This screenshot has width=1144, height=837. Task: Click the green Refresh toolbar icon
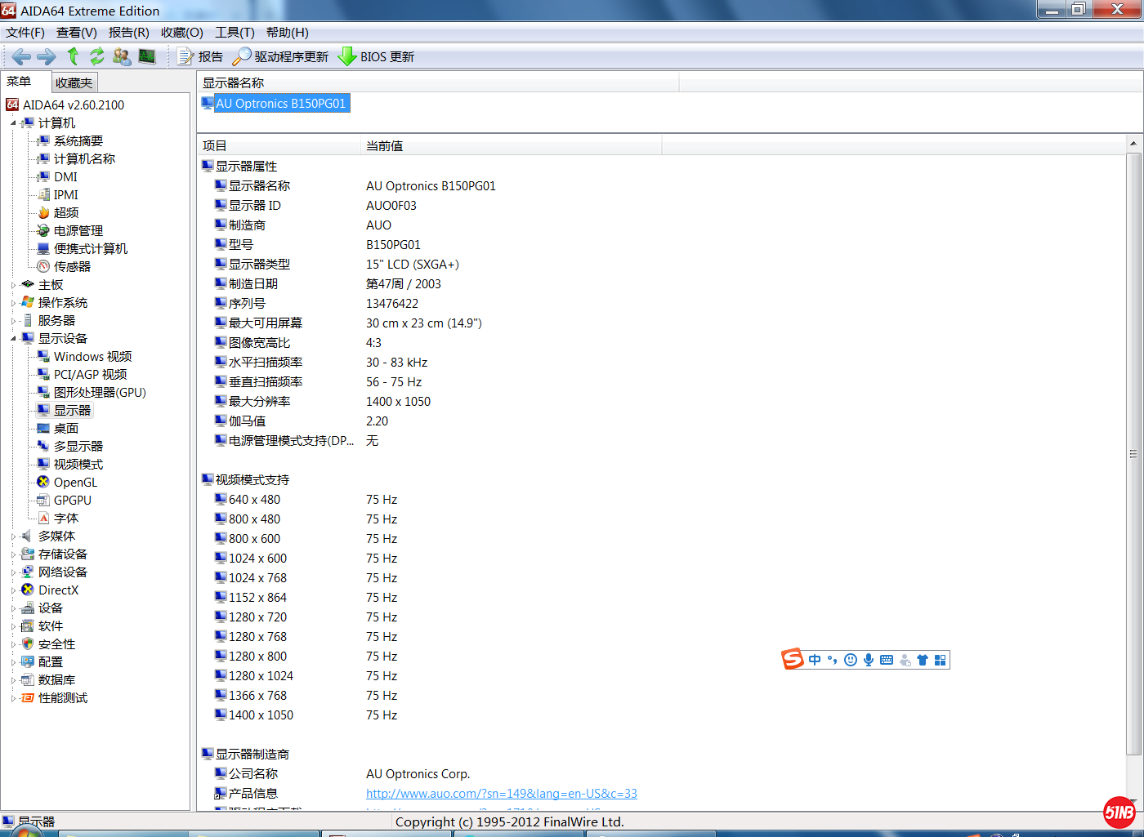pyautogui.click(x=97, y=56)
